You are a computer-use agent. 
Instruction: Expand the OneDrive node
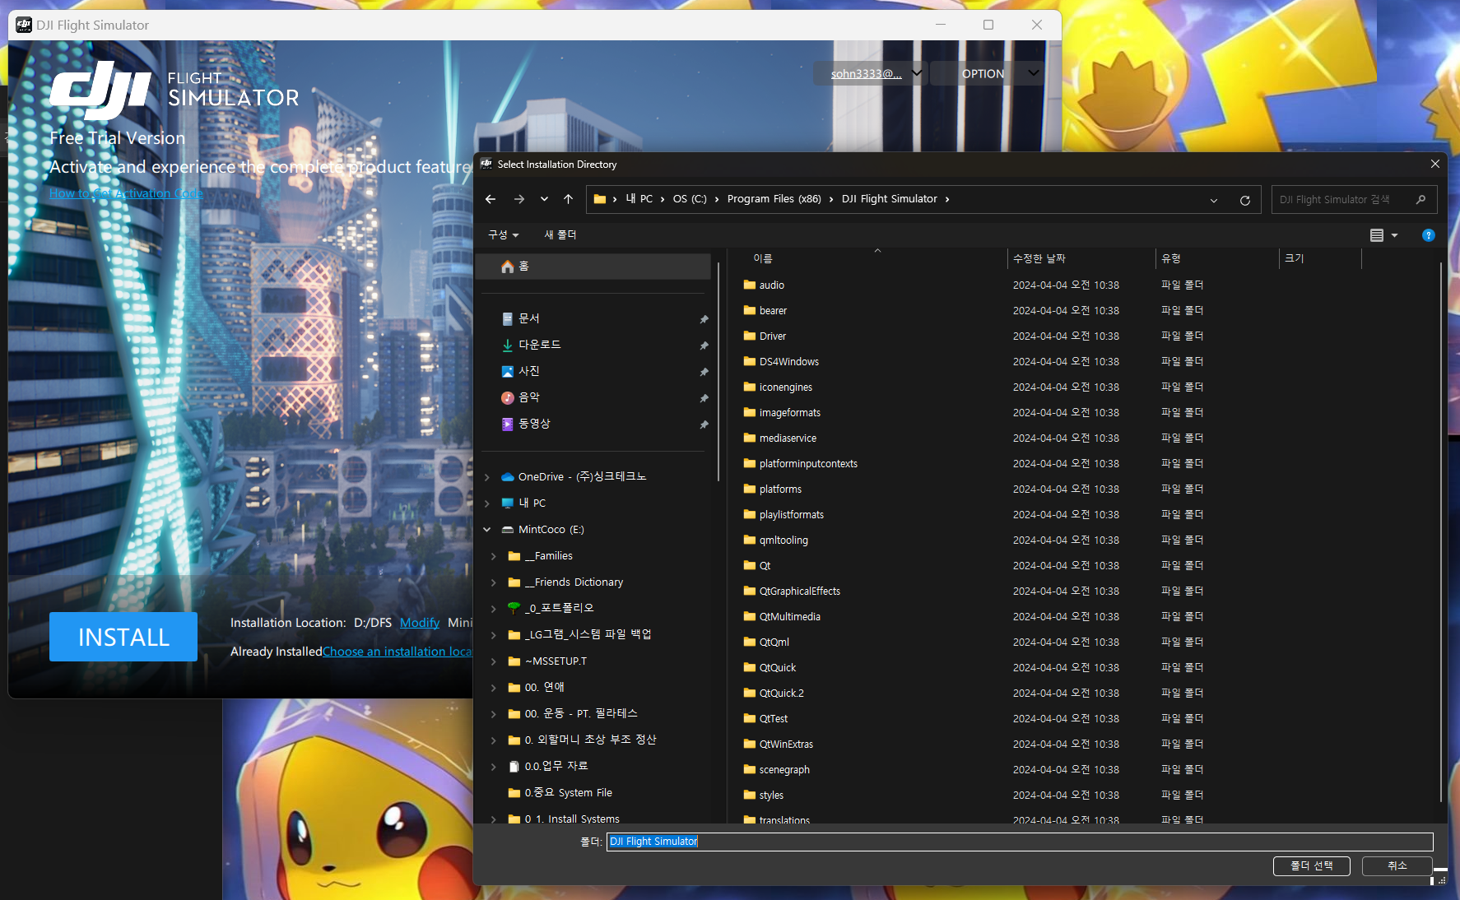point(487,477)
